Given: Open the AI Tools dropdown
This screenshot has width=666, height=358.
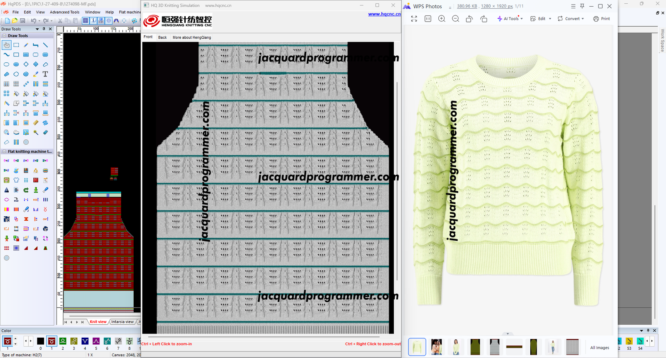Looking at the screenshot, I should point(510,19).
